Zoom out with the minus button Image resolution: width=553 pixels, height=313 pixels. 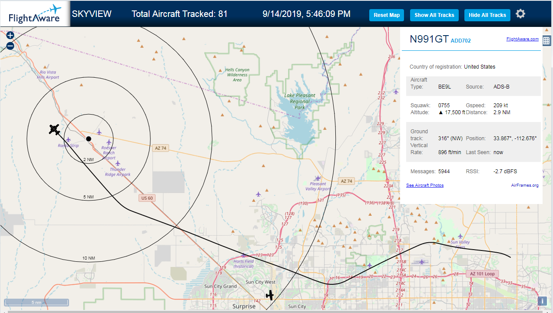[10, 46]
